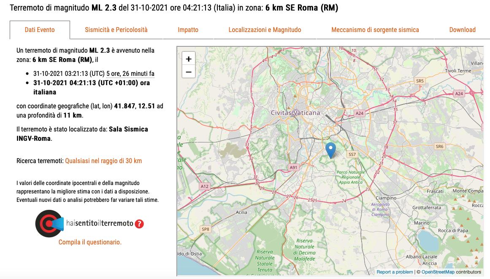Open the red question mark help icon

click(139, 224)
